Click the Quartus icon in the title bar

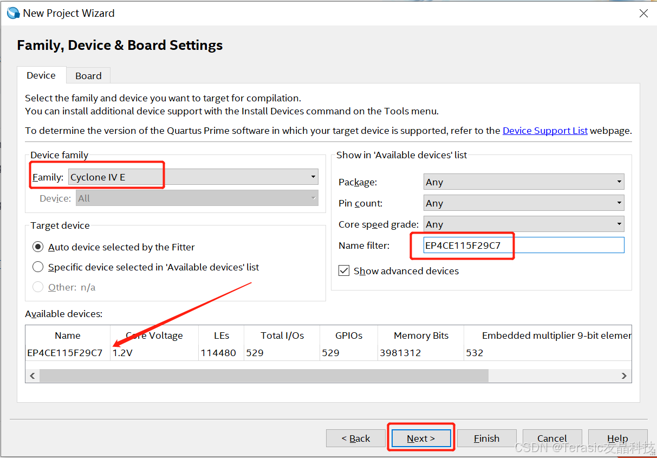pyautogui.click(x=13, y=13)
